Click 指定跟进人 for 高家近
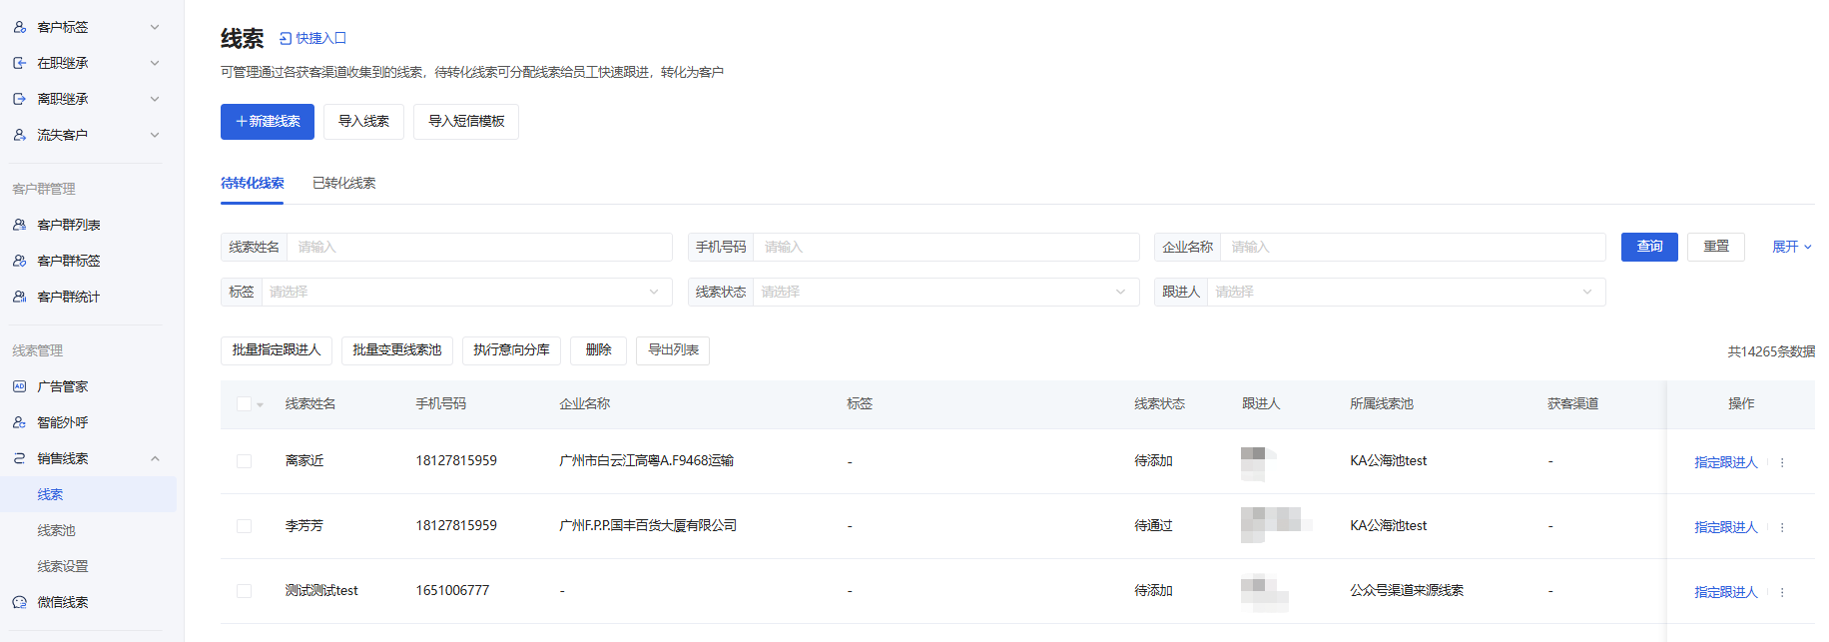Image resolution: width=1829 pixels, height=642 pixels. pos(1725,462)
